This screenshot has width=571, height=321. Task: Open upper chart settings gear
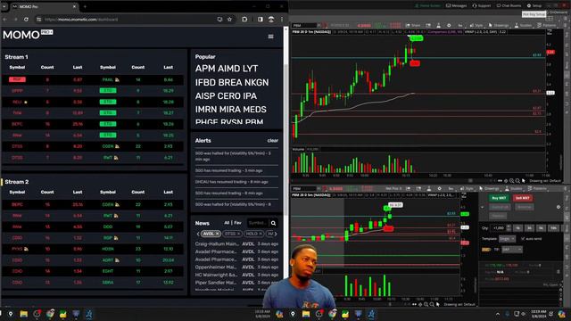[449, 26]
